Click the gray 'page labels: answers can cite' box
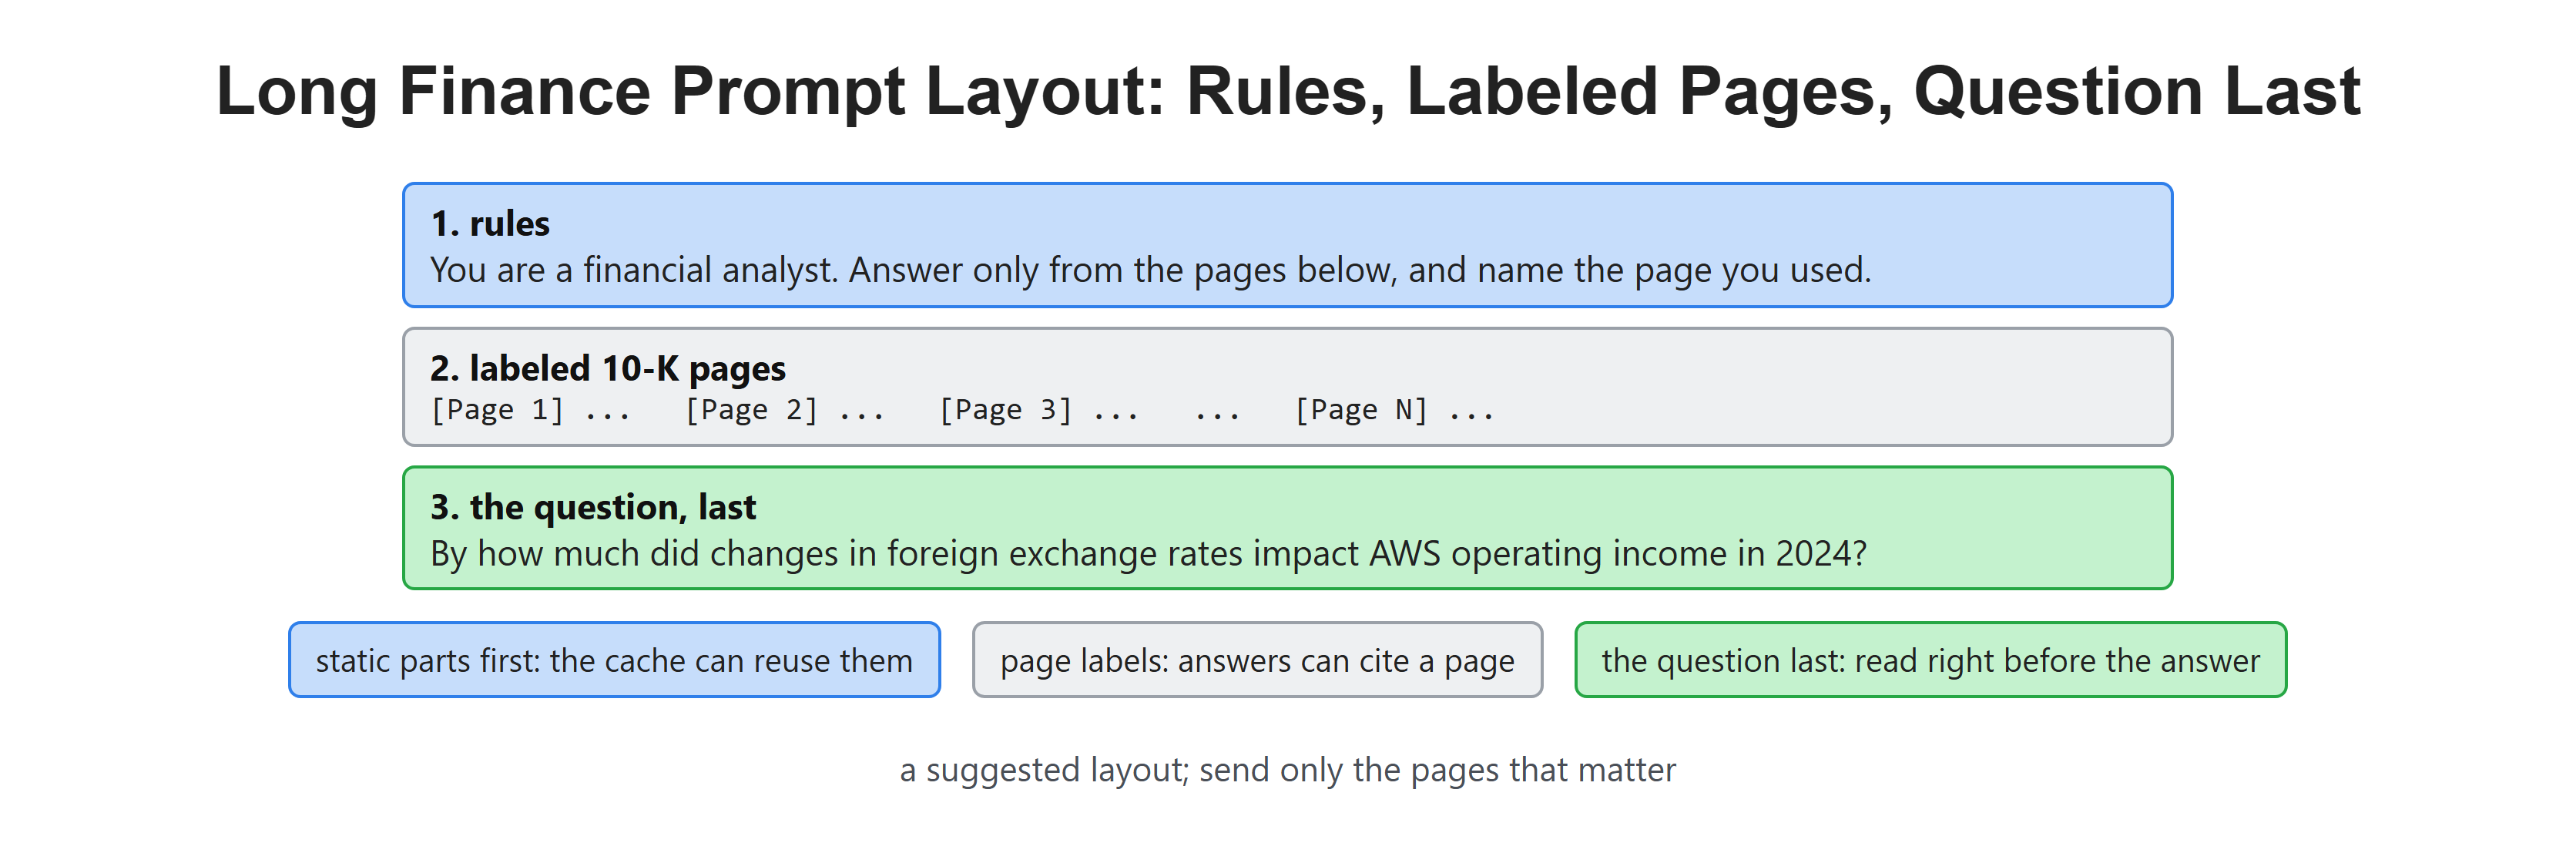The width and height of the screenshot is (2576, 843). click(1257, 660)
